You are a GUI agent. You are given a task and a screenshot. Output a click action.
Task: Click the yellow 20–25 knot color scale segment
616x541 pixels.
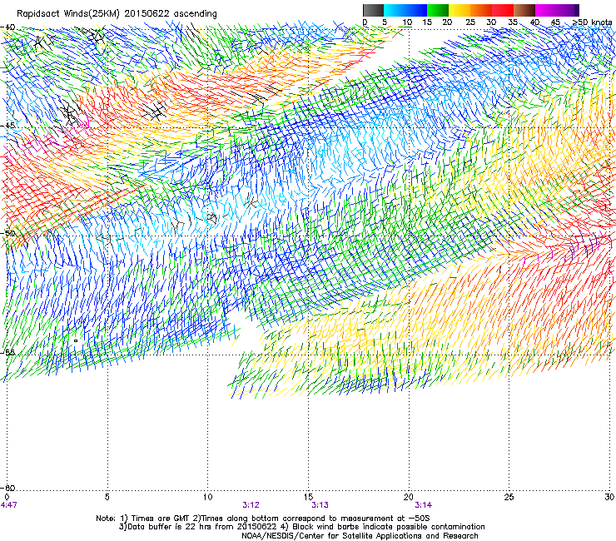pos(460,10)
